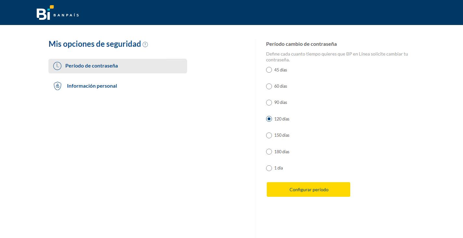Open the help question mark icon
Viewport: 463px width, 238px height.
[x=145, y=44]
